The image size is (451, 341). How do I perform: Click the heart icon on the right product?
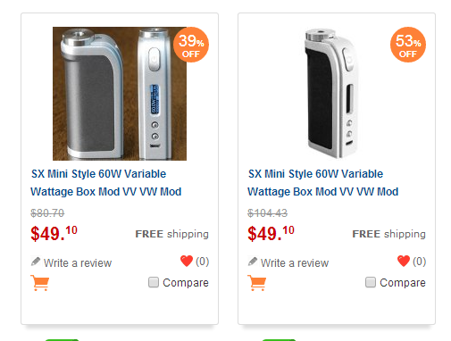(404, 261)
